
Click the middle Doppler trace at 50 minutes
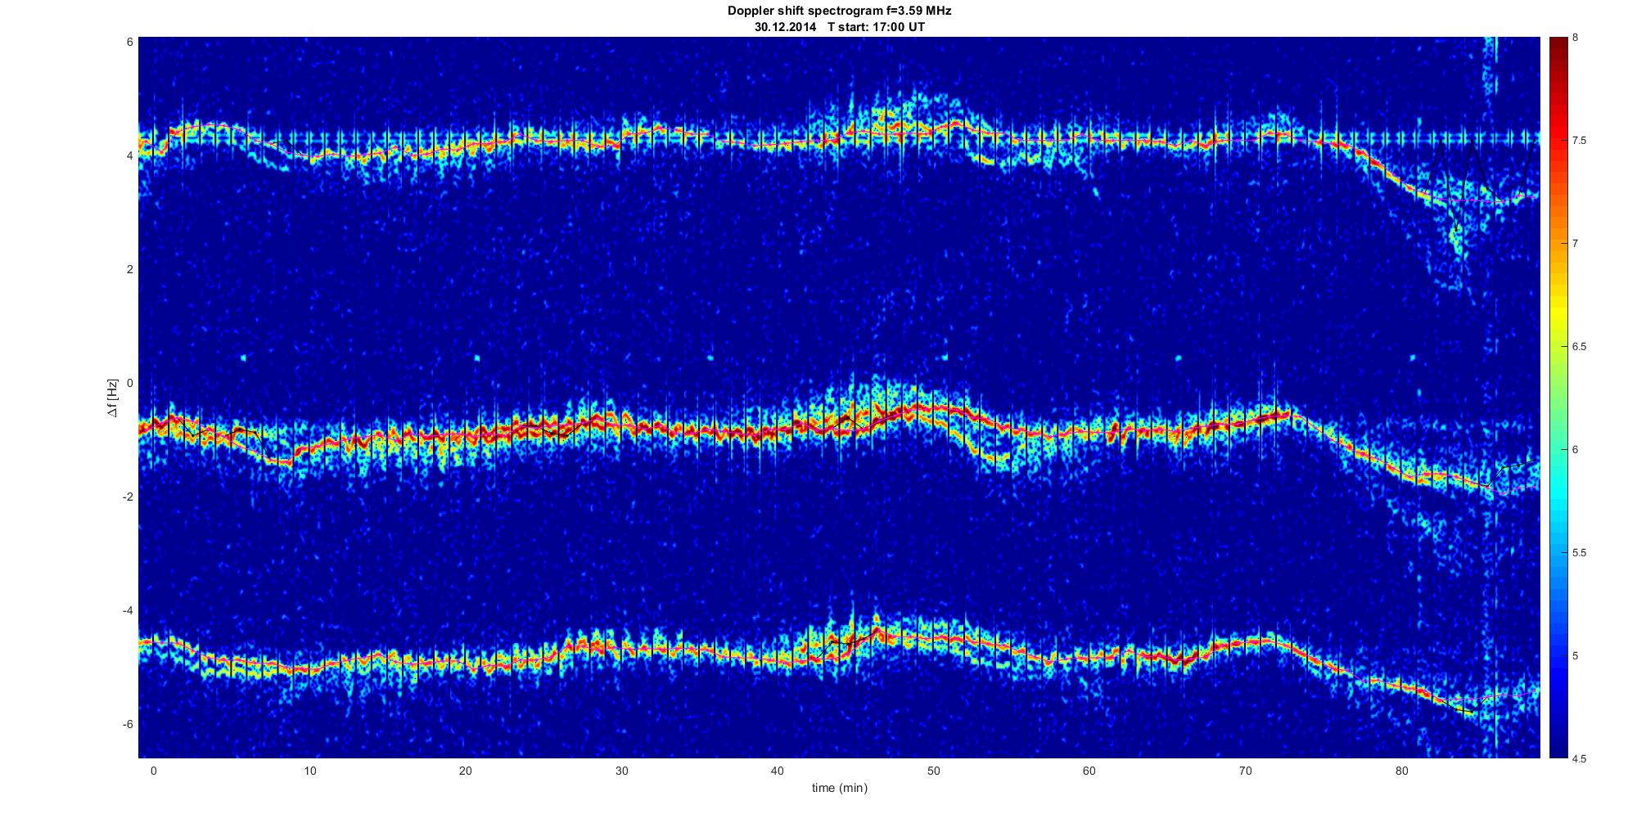(933, 407)
